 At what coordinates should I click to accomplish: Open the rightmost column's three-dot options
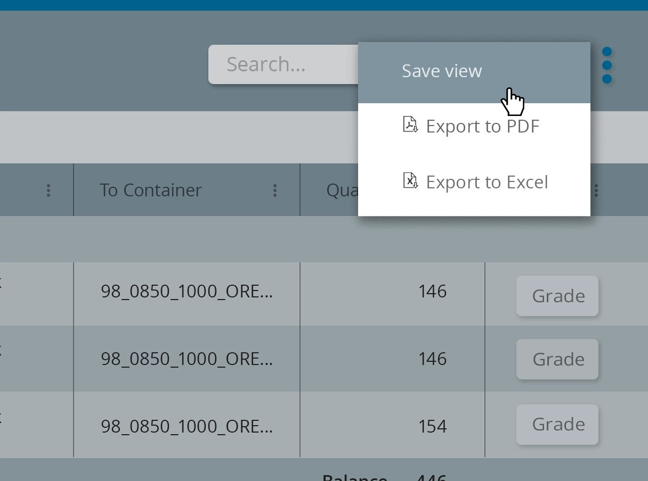click(x=596, y=190)
